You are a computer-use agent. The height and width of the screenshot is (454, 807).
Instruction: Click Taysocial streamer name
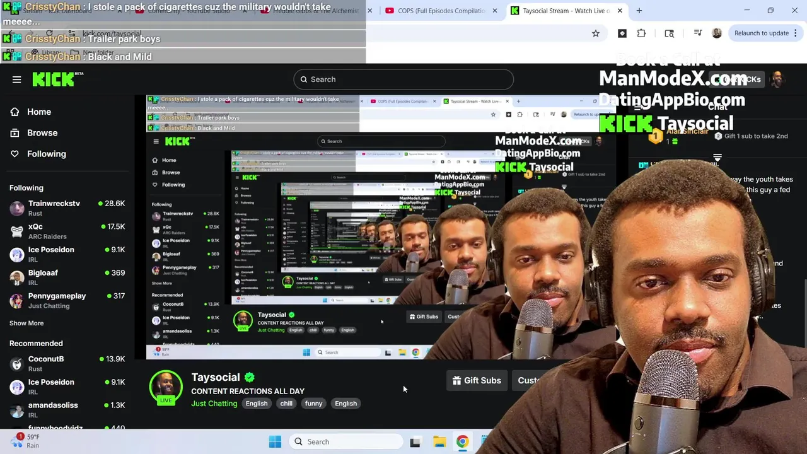pos(216,377)
